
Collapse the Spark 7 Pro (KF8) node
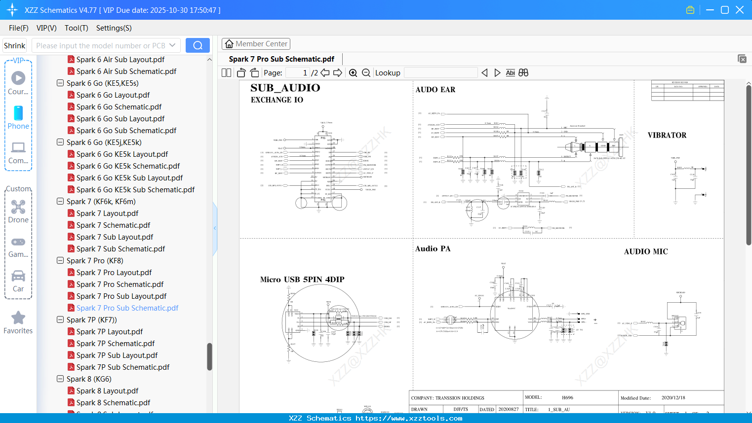[60, 260]
